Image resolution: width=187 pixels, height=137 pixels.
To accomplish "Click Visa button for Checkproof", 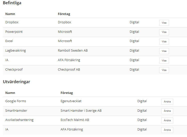I will 164,70.
